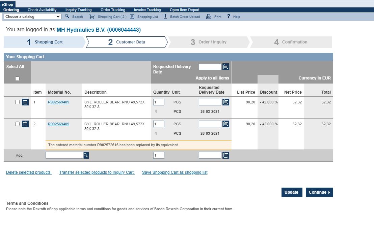Click the quantity field for item 1
374x225 pixels.
point(159,102)
